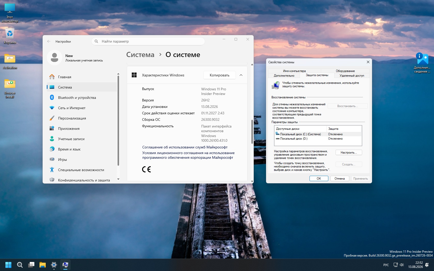Open Task View from the taskbar

pos(31,265)
